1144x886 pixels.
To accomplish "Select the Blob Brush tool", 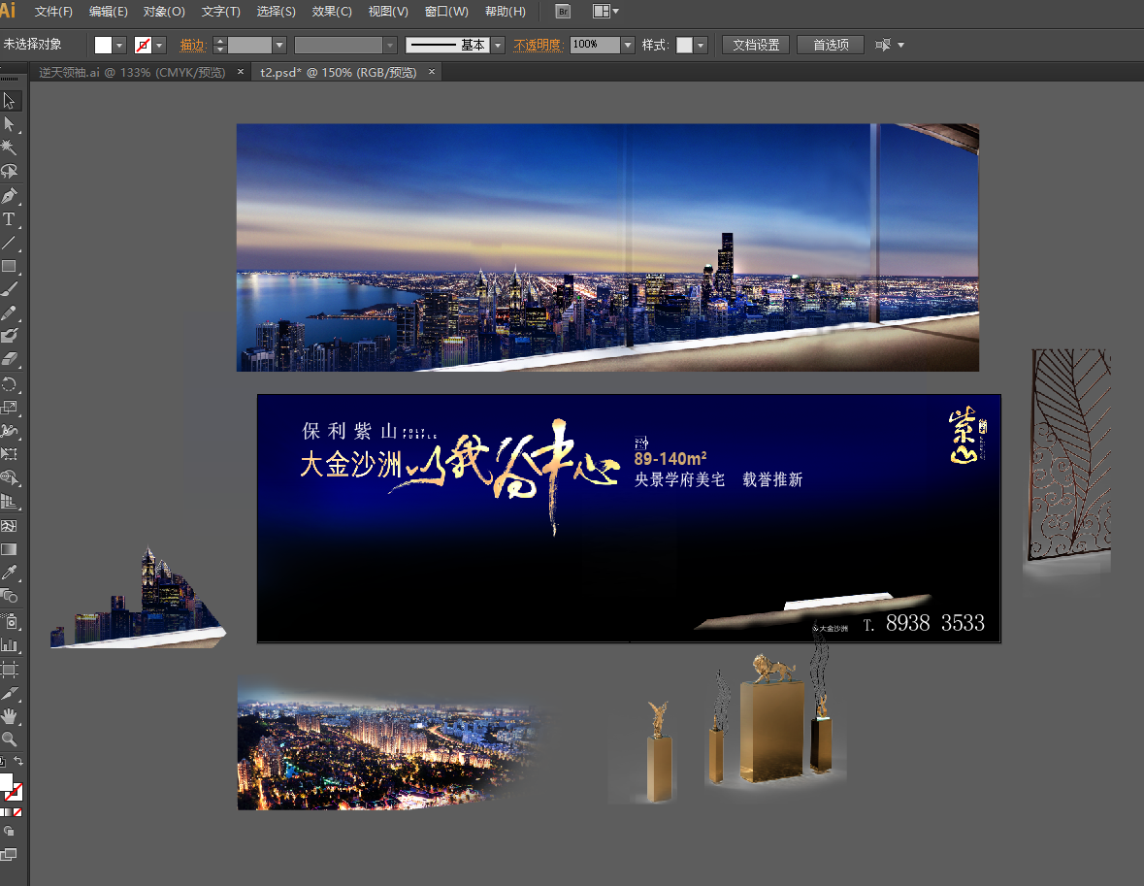I will (10, 337).
